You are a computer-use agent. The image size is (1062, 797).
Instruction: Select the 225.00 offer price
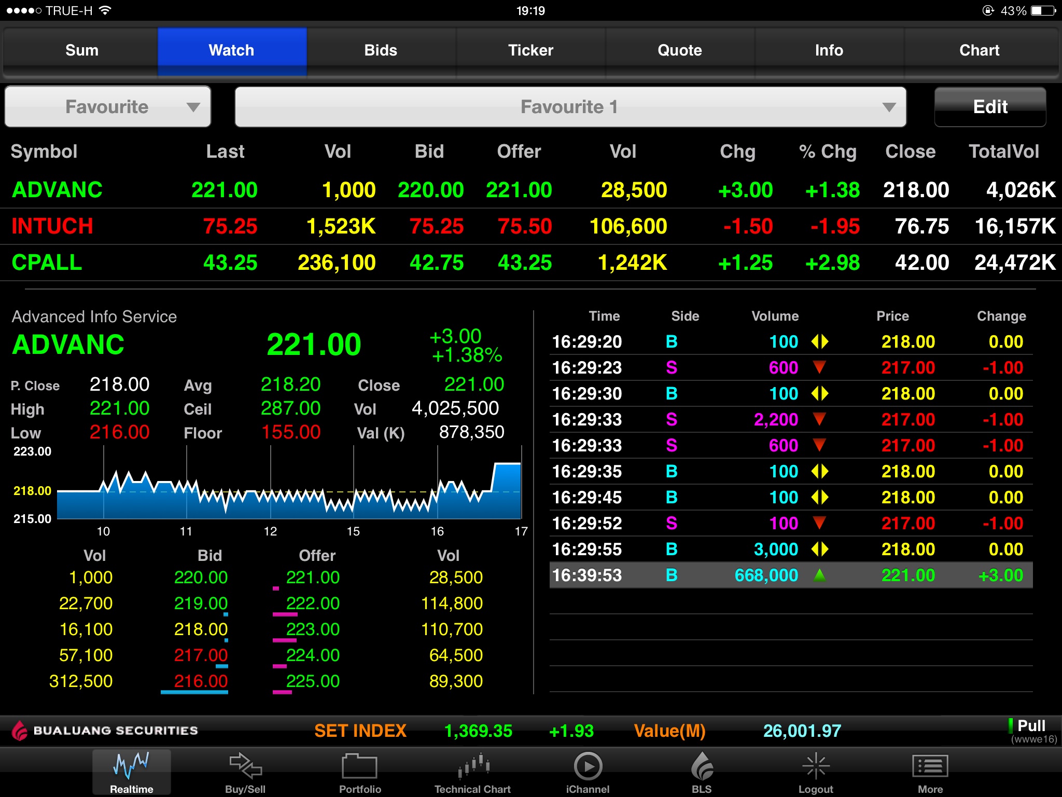(x=313, y=681)
